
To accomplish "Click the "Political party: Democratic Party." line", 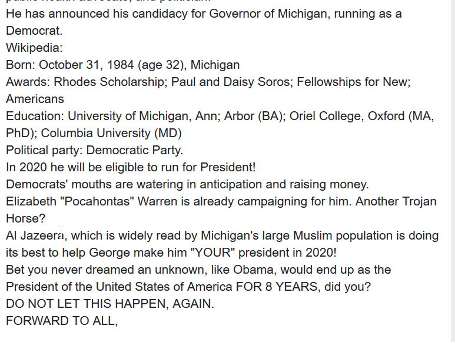I will point(95,151).
